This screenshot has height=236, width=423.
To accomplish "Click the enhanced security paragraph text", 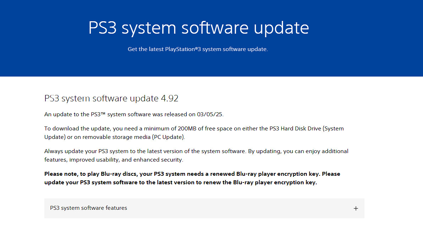I will pyautogui.click(x=195, y=155).
